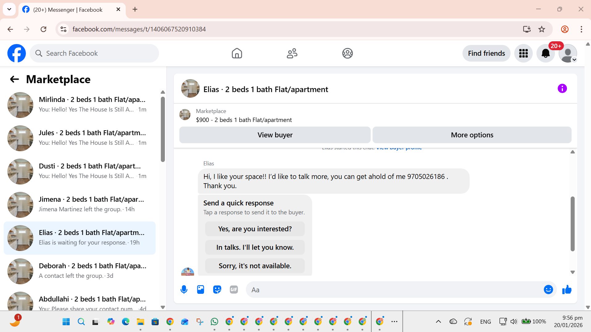Open the Jimena conversation
Image resolution: width=591 pixels, height=332 pixels.
[79, 205]
